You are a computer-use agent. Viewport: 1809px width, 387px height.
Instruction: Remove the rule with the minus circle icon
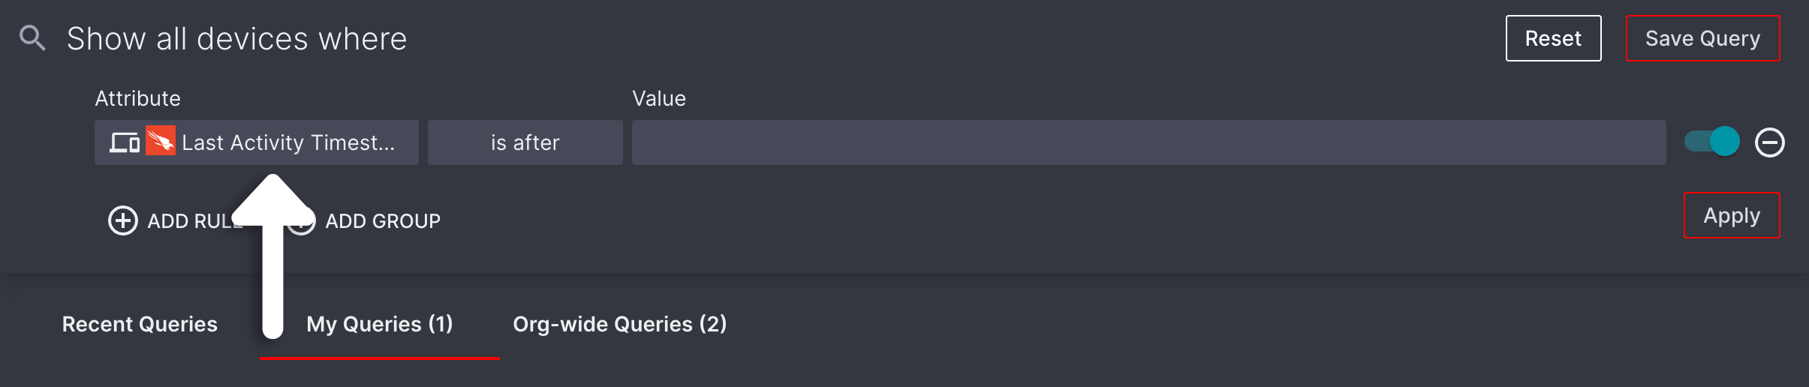1769,142
